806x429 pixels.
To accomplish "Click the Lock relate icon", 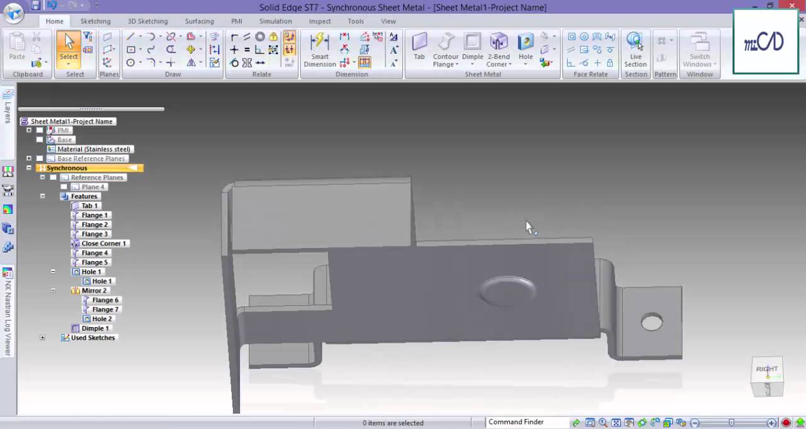I will (x=273, y=37).
